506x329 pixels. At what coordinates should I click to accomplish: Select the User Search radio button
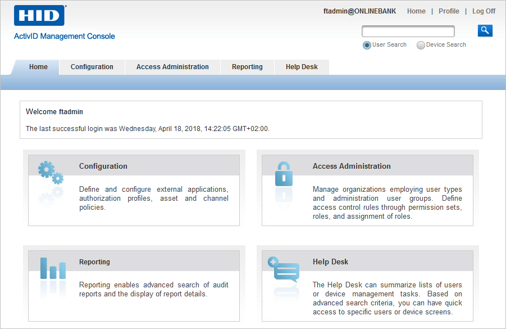click(x=366, y=44)
